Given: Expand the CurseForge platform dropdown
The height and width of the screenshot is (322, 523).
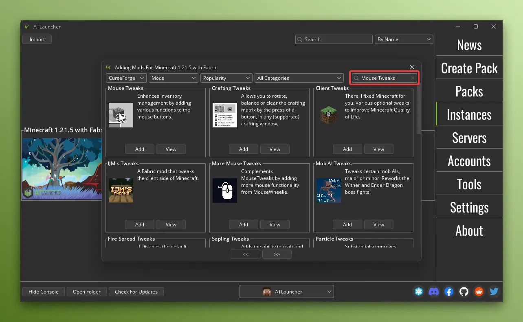Looking at the screenshot, I should point(126,78).
